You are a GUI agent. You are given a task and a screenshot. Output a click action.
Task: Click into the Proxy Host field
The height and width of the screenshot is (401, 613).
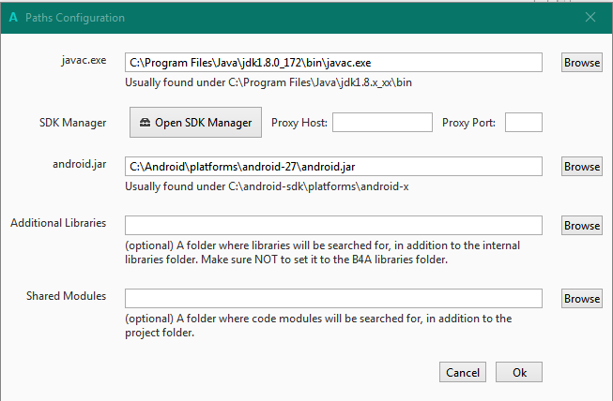click(382, 122)
